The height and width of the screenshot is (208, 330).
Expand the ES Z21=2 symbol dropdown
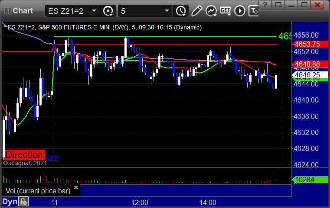pyautogui.click(x=94, y=11)
